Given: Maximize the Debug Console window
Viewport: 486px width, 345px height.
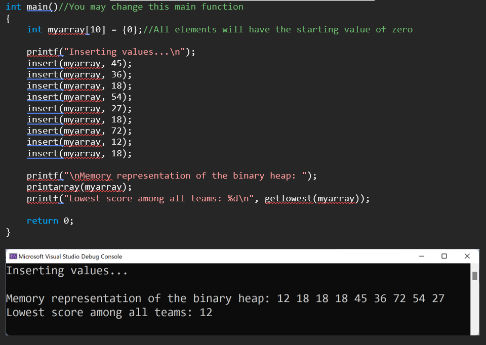Looking at the screenshot, I should pos(445,256).
